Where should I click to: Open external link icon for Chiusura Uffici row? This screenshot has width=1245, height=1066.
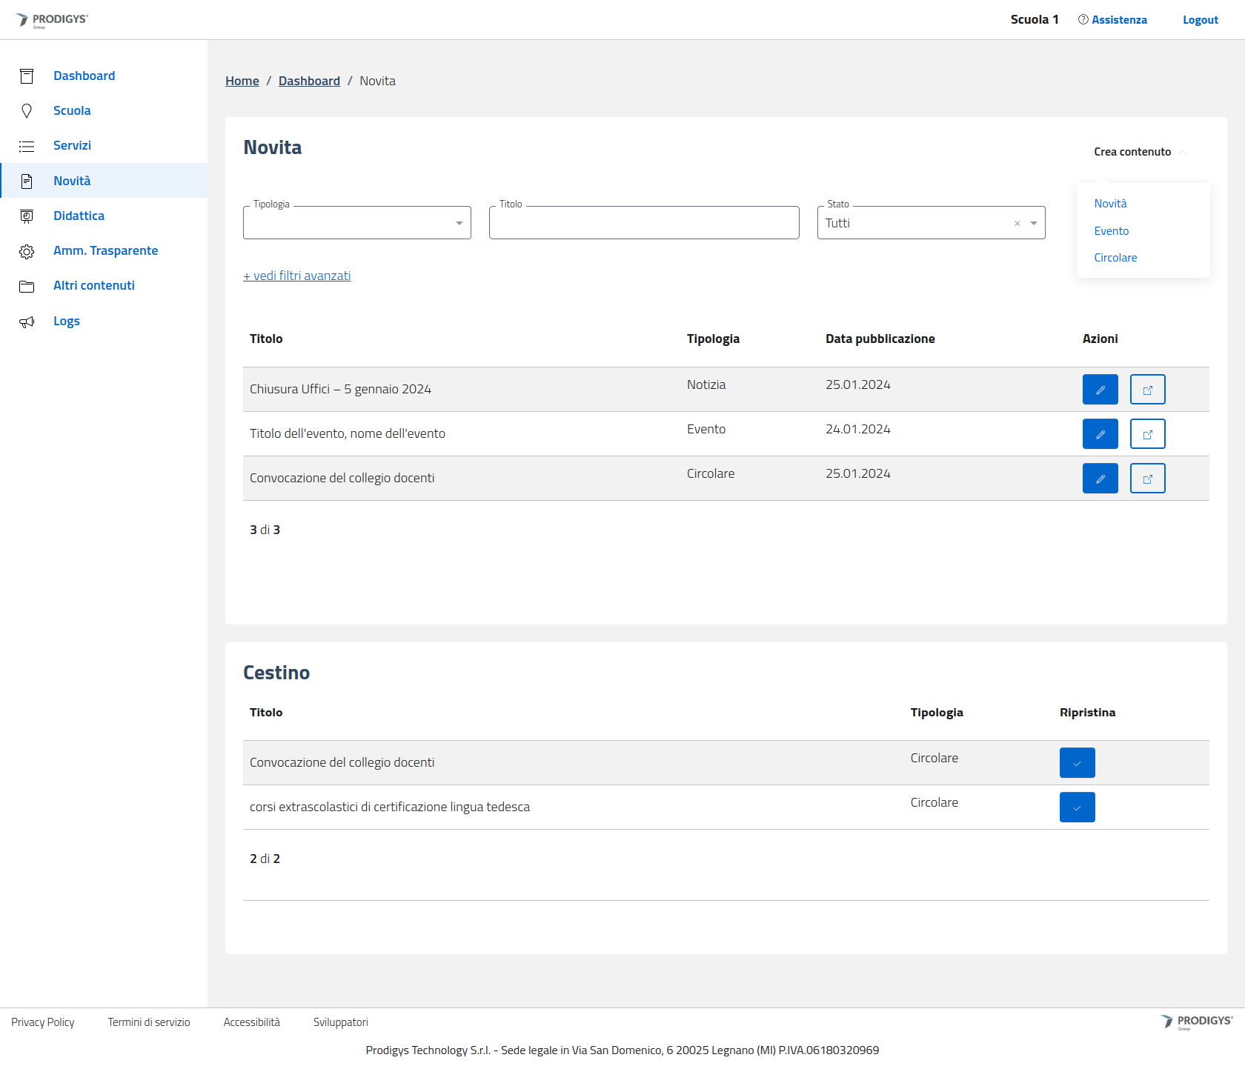point(1147,390)
